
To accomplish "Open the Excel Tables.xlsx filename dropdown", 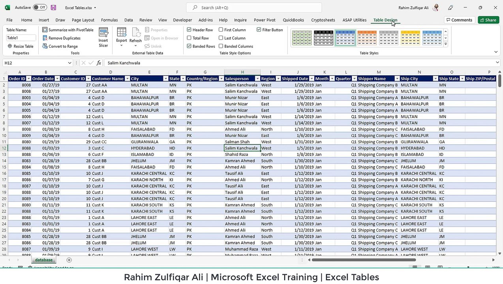I will pos(95,7).
